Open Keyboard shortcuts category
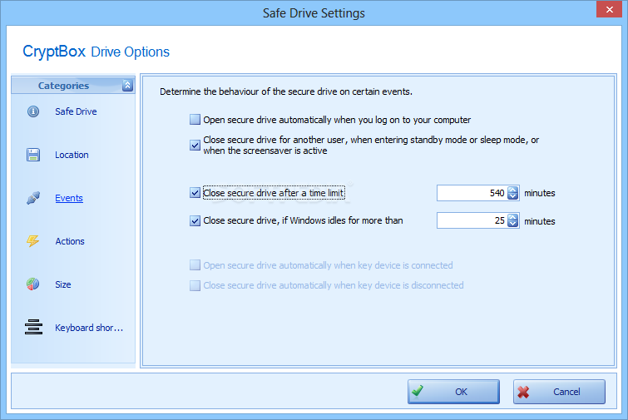The height and width of the screenshot is (420, 628). pos(89,328)
